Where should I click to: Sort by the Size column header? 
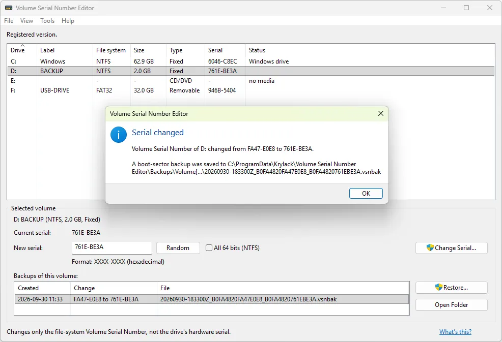coord(148,50)
